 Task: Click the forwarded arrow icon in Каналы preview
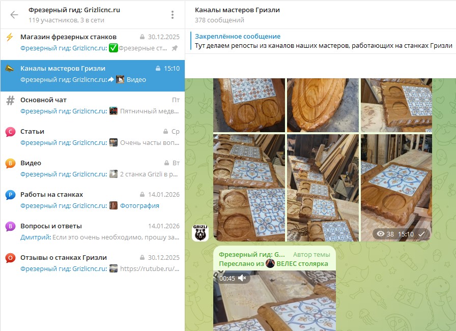coord(111,79)
